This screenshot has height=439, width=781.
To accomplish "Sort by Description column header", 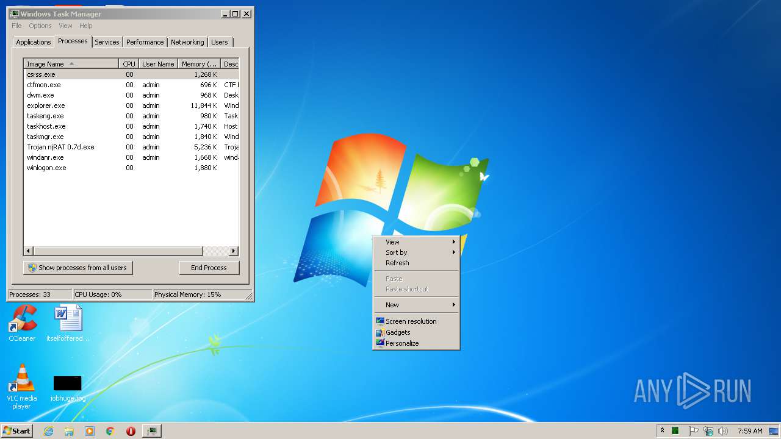I will tap(230, 64).
